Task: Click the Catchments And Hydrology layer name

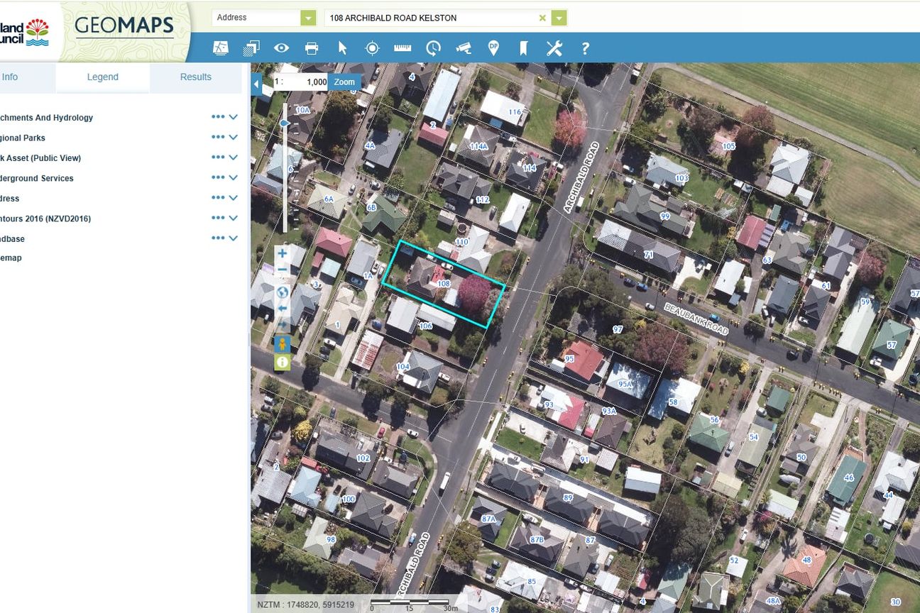Action: (46, 118)
